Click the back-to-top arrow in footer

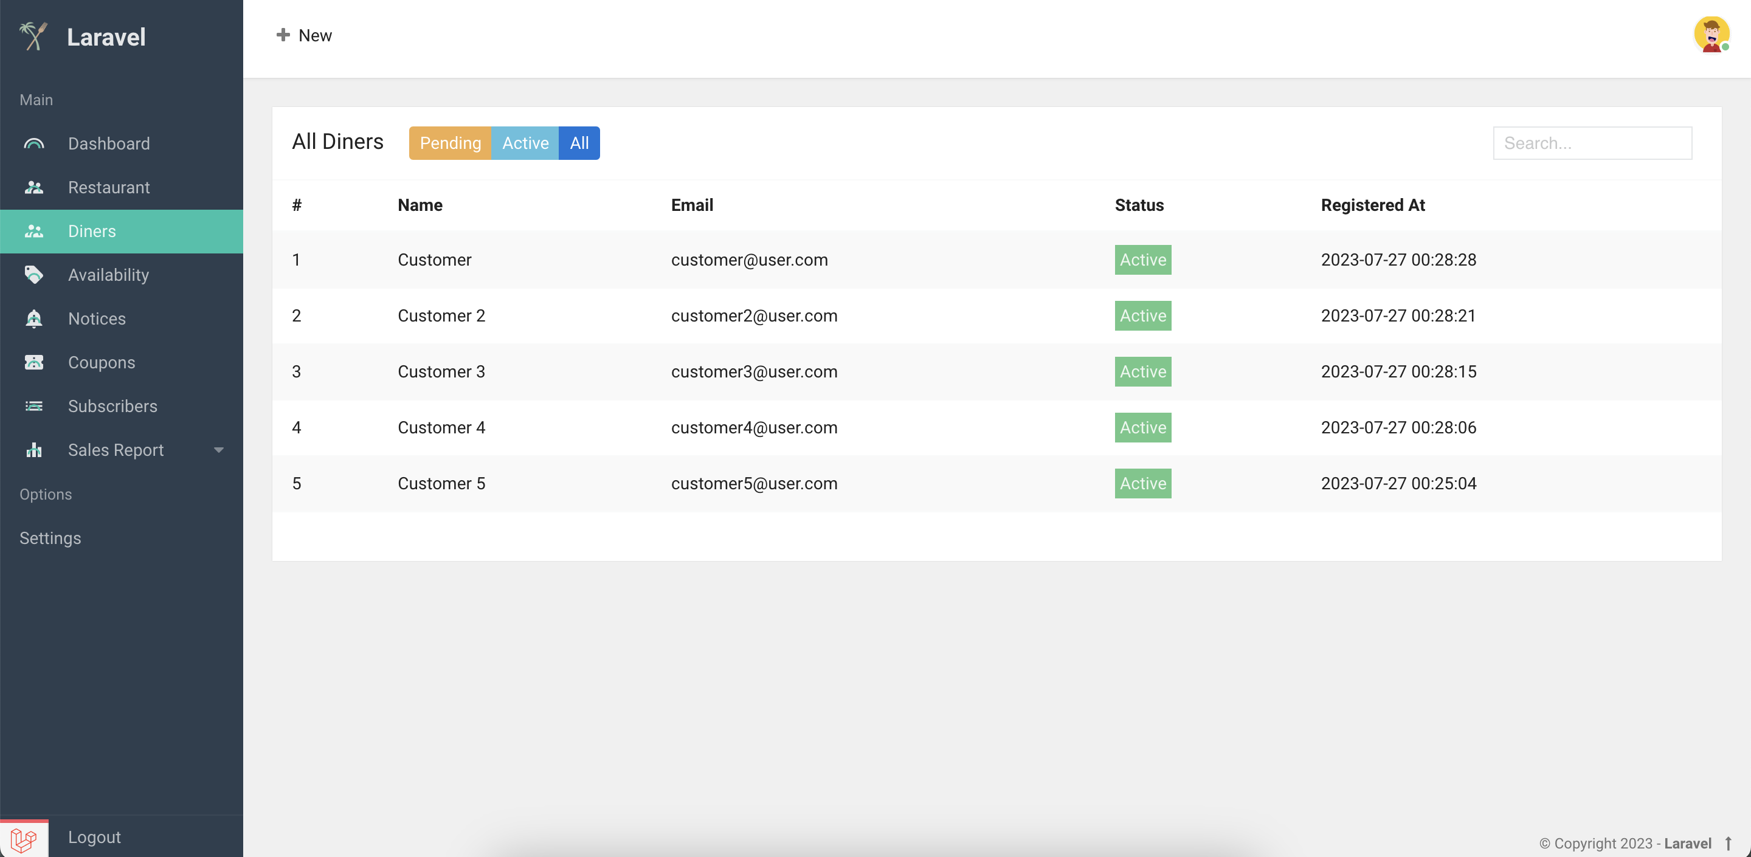point(1728,844)
